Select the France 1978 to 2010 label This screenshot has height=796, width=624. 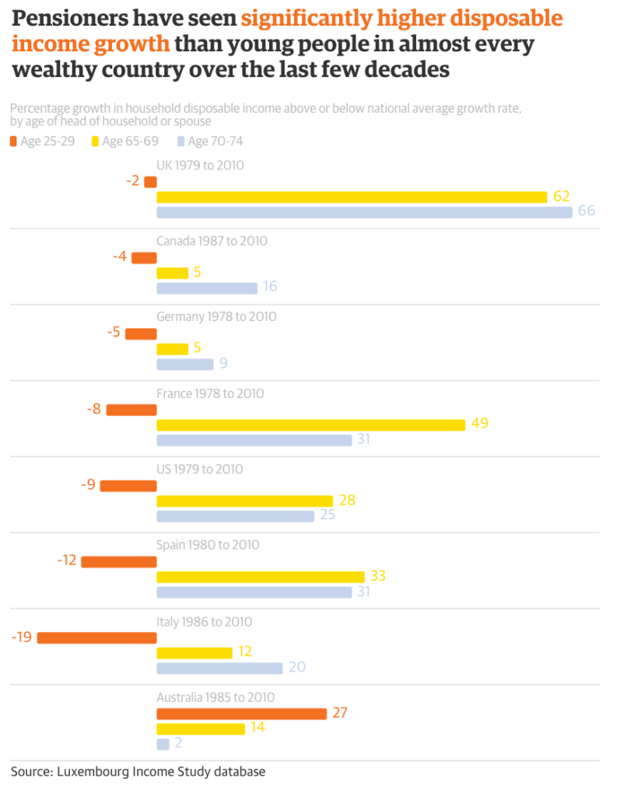pos(210,393)
